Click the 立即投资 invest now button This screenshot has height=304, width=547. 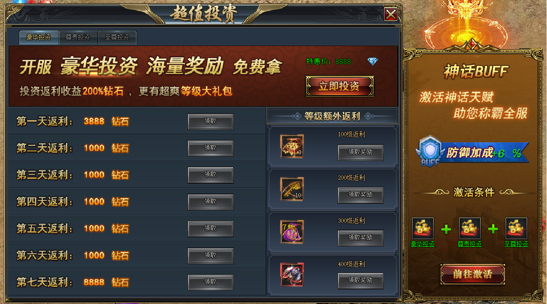340,86
